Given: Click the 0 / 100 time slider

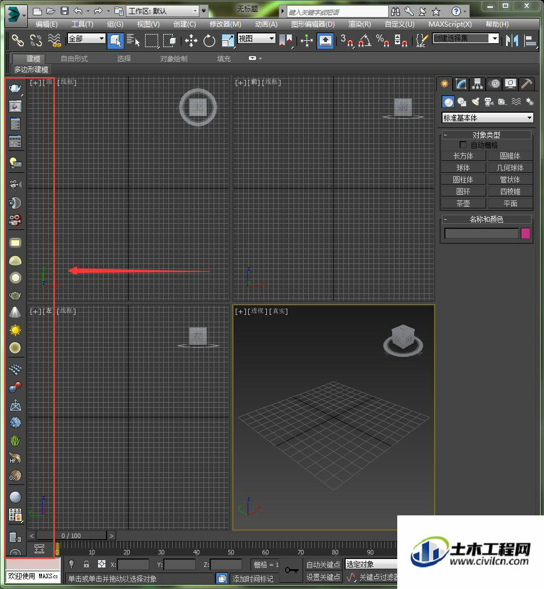Looking at the screenshot, I should click(x=71, y=536).
